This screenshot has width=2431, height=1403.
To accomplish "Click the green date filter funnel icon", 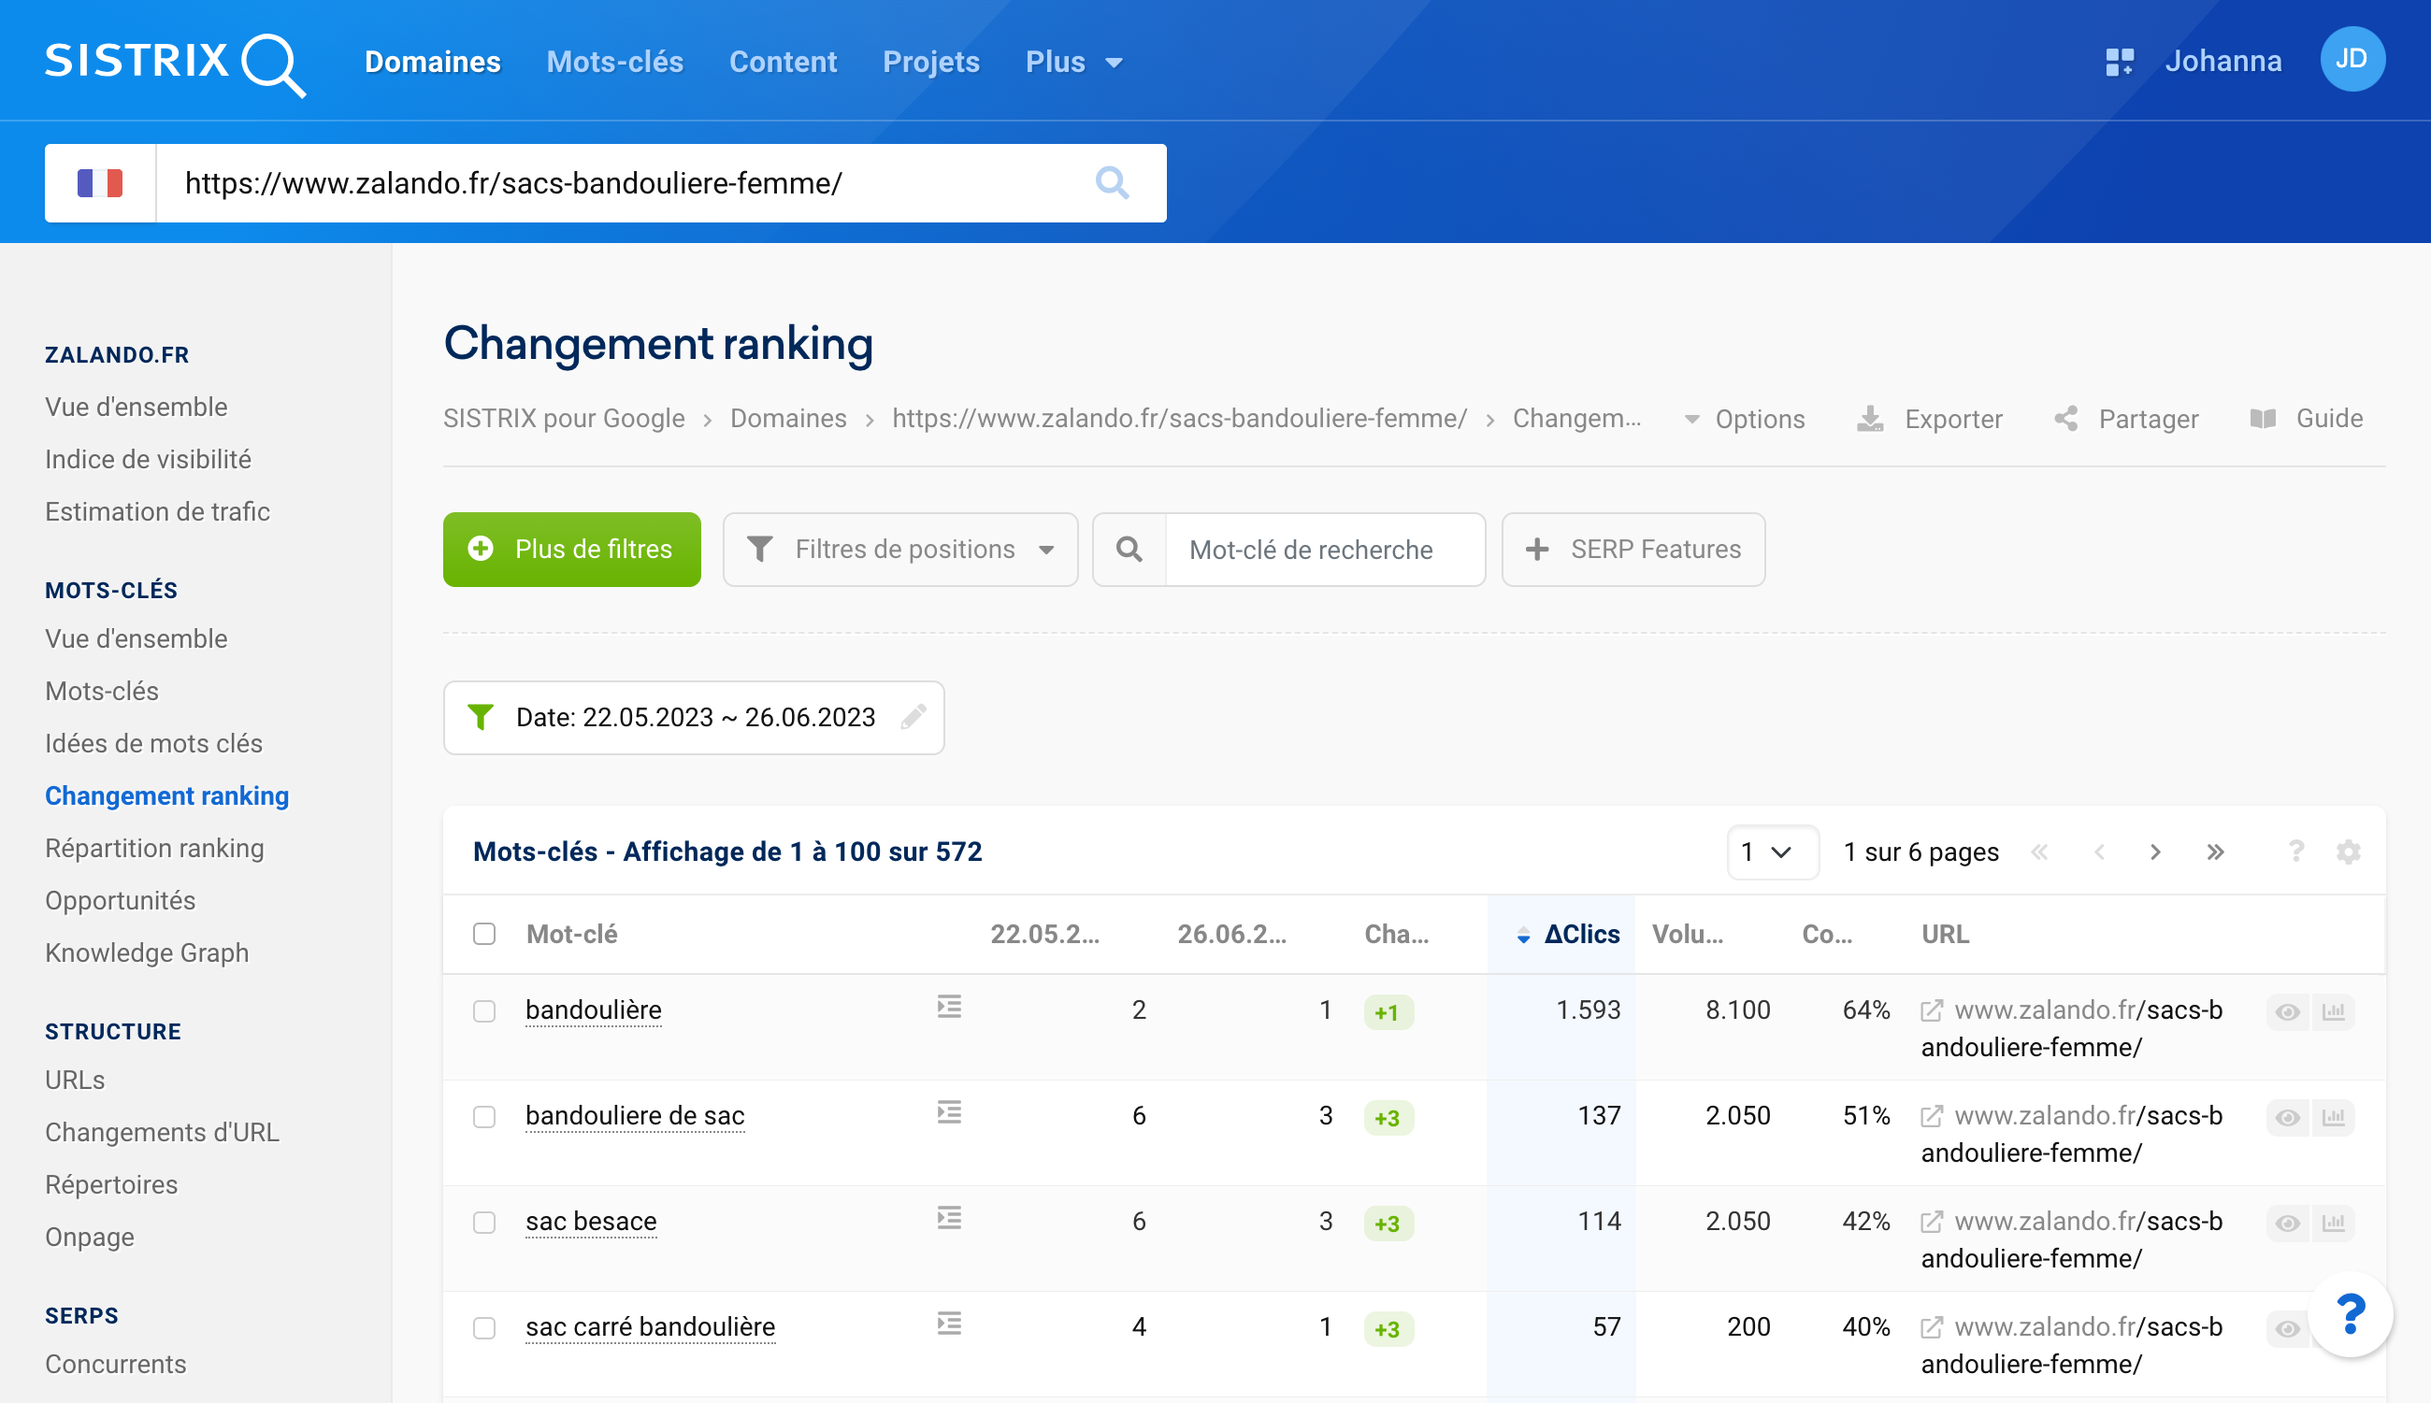I will pos(480,717).
